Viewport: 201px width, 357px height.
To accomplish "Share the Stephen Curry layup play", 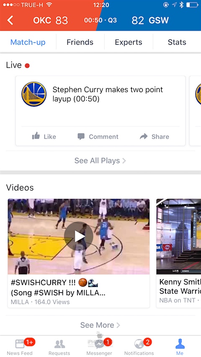I will pos(154,136).
